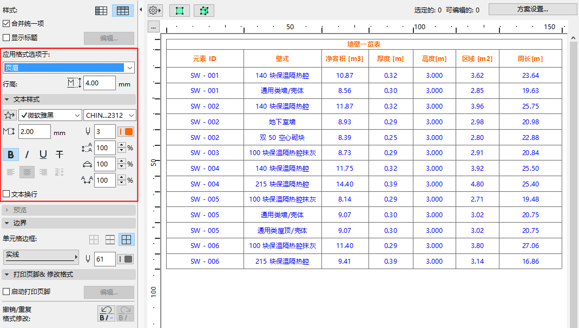Click the 墙壁一览表 table title
Image resolution: width=579 pixels, height=328 pixels.
tap(364, 44)
